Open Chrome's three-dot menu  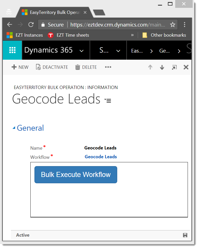[x=185, y=25]
